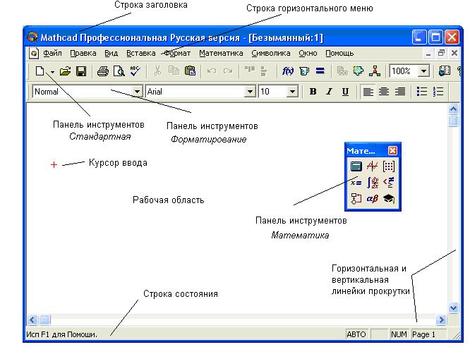The height and width of the screenshot is (347, 470).
Task: Open the 100% zoom dropdown
Action: pyautogui.click(x=423, y=71)
